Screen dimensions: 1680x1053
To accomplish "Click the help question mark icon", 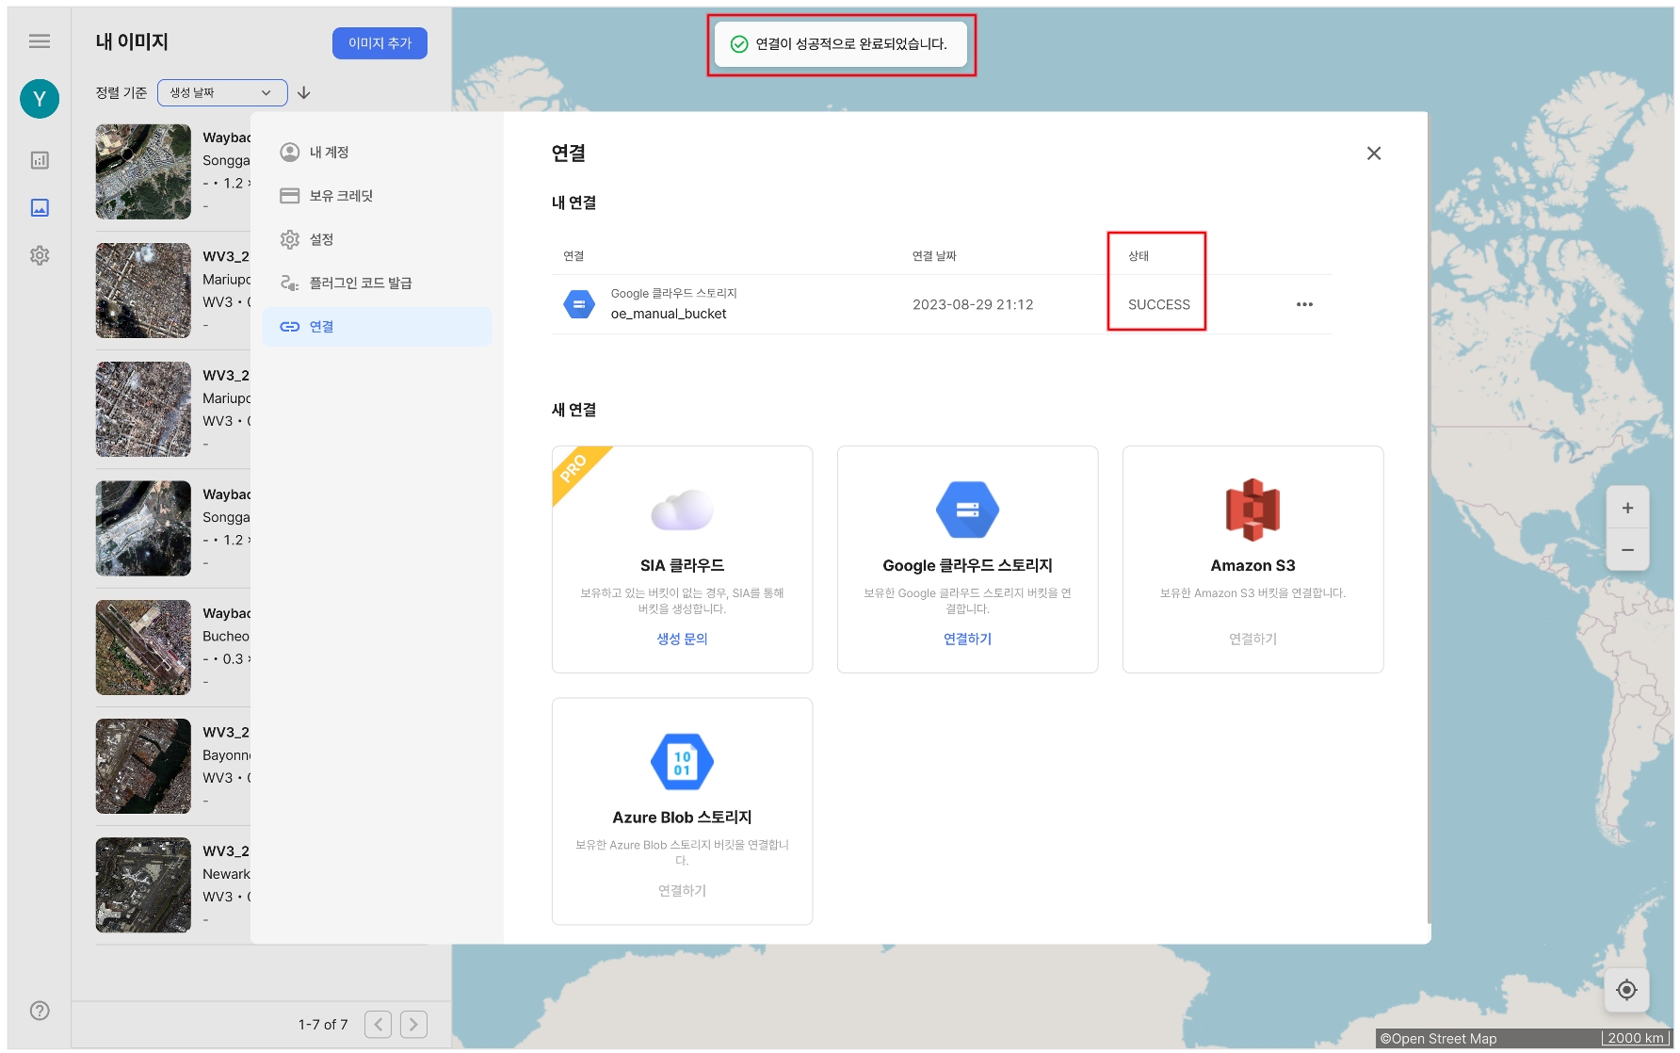I will pos(40,1011).
